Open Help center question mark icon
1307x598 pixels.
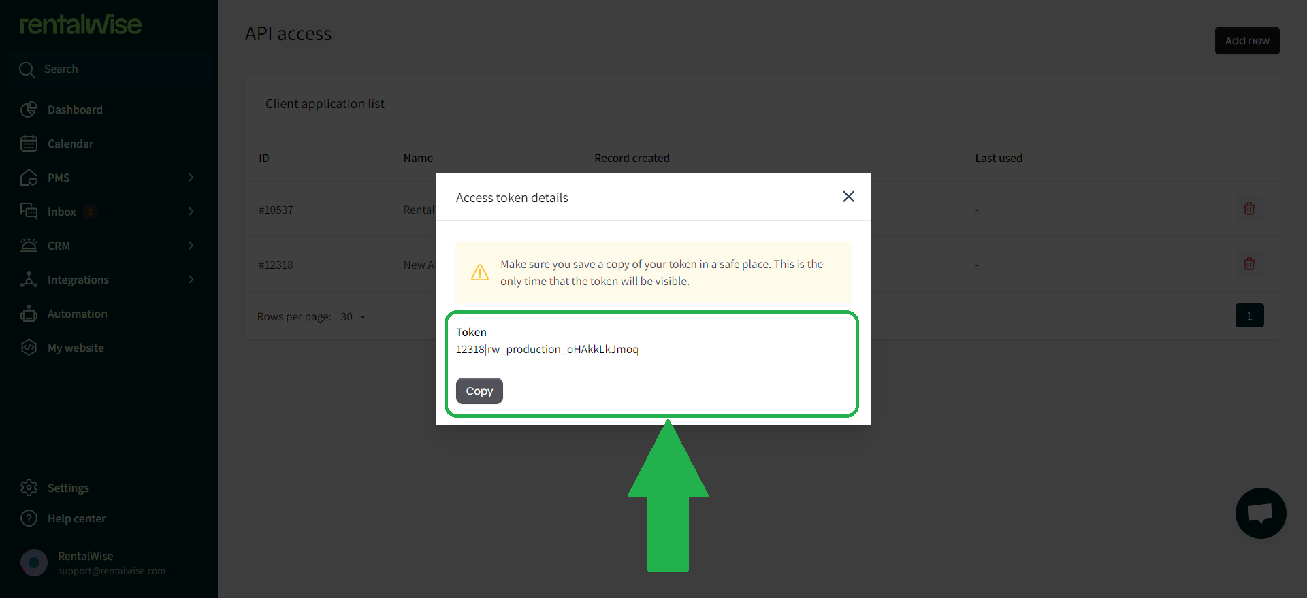[x=29, y=518]
